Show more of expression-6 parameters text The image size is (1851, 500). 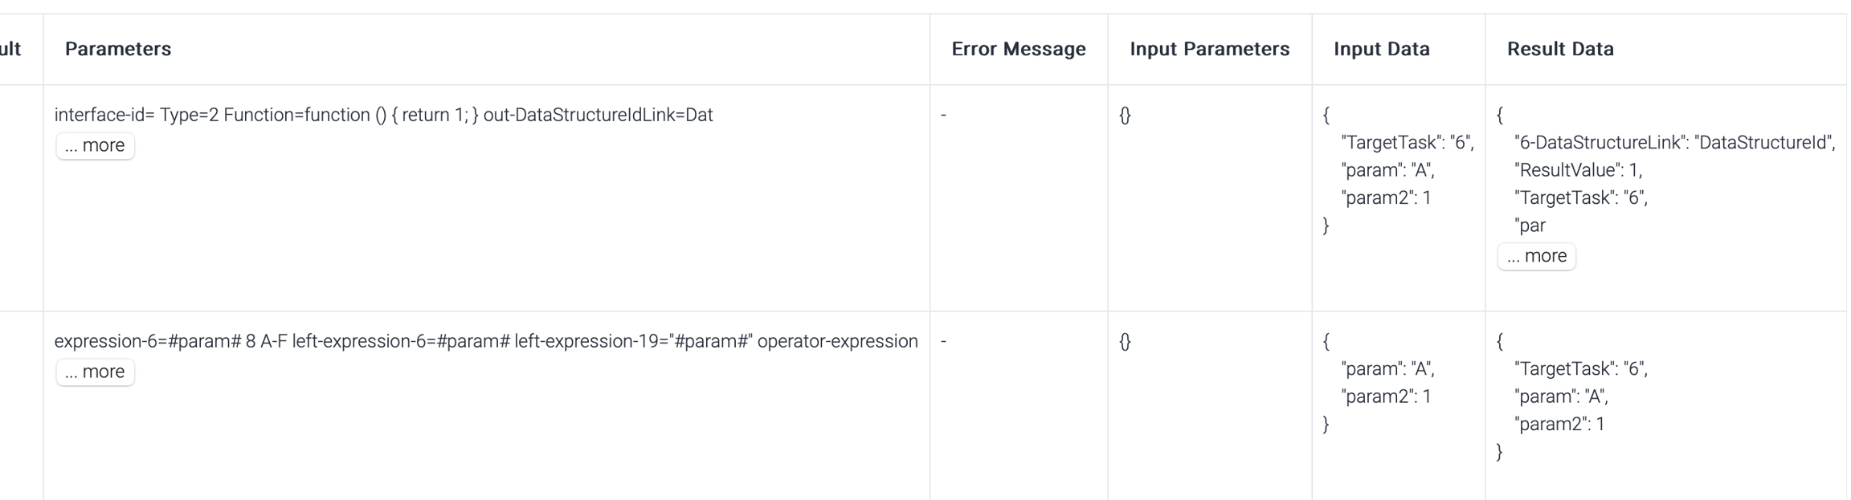(95, 372)
